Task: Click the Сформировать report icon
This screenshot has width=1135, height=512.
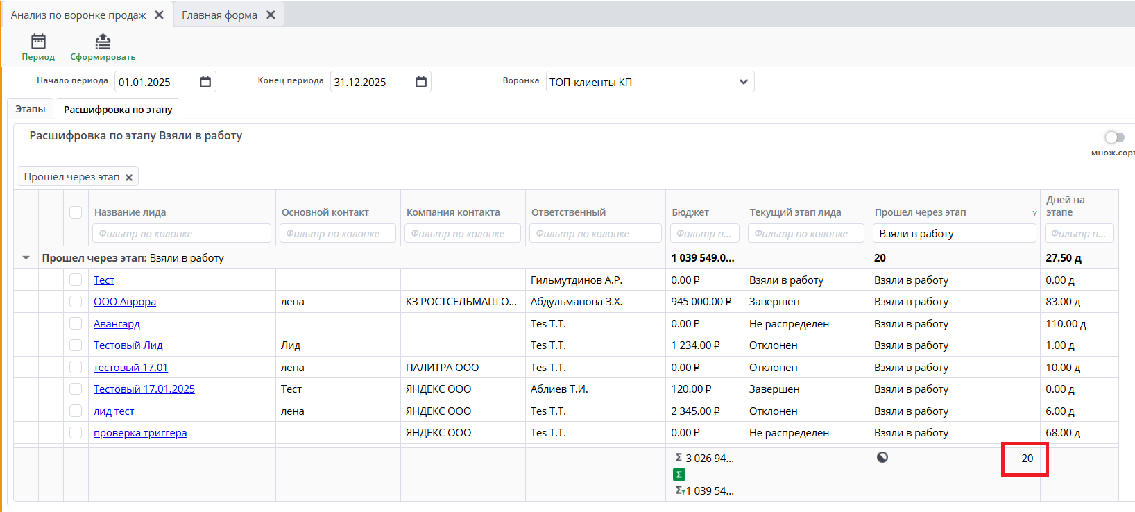Action: (103, 42)
